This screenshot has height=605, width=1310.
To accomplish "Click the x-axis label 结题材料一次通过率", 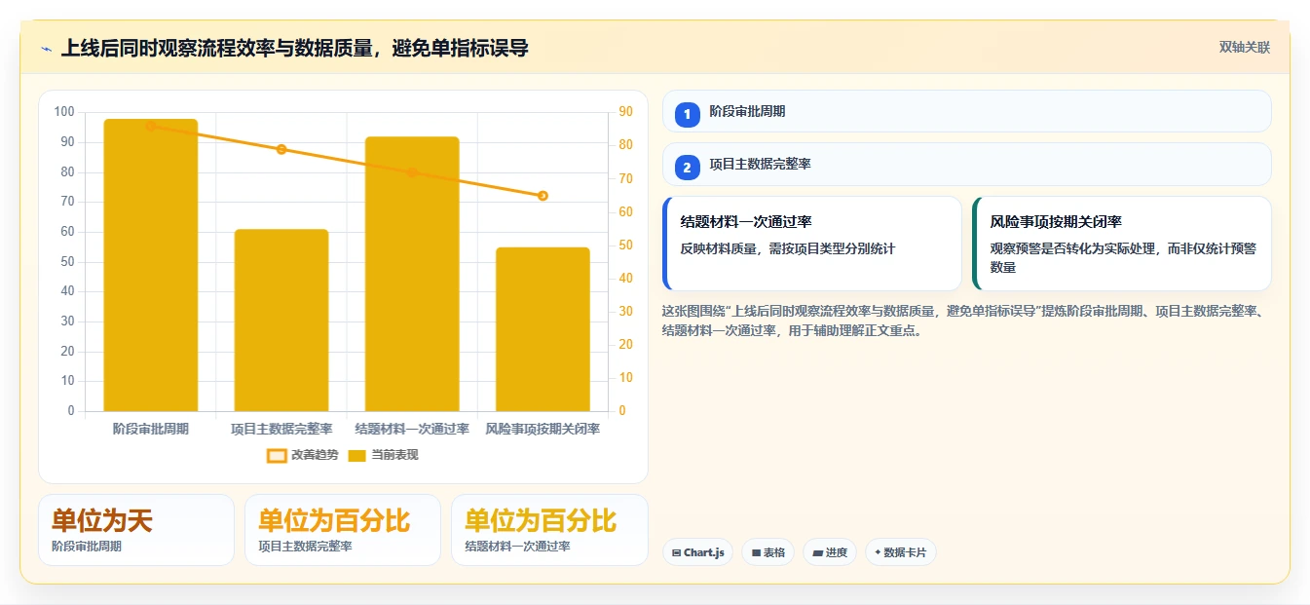I will coord(412,429).
